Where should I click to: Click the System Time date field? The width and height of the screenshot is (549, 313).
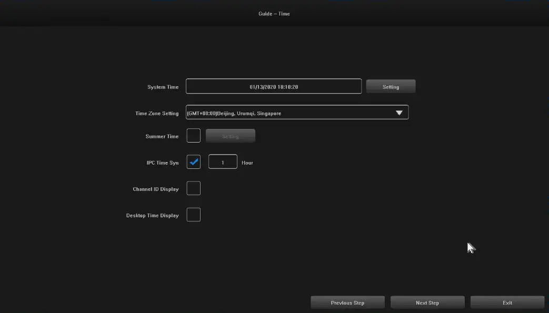[x=274, y=87]
